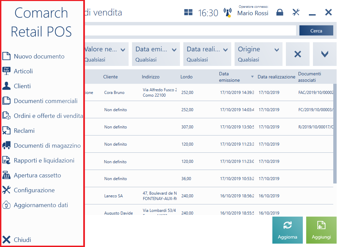Click the green Aggiungi button
The height and width of the screenshot is (247, 338).
tap(321, 230)
